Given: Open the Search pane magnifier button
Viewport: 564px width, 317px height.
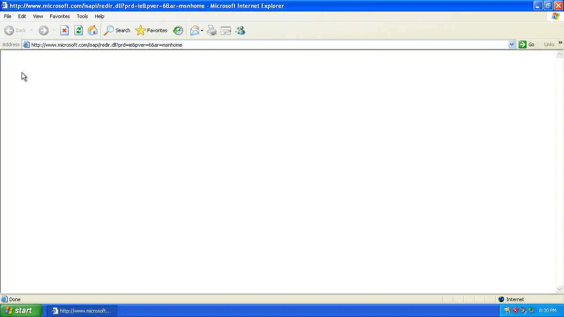Looking at the screenshot, I should pyautogui.click(x=117, y=30).
